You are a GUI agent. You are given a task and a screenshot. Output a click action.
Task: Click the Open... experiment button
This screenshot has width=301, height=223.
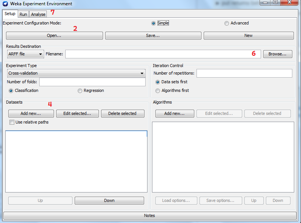pos(54,36)
